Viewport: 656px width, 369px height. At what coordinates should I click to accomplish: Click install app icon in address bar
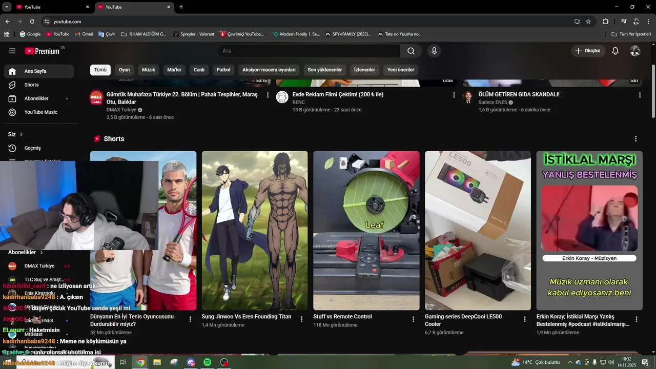tap(577, 22)
